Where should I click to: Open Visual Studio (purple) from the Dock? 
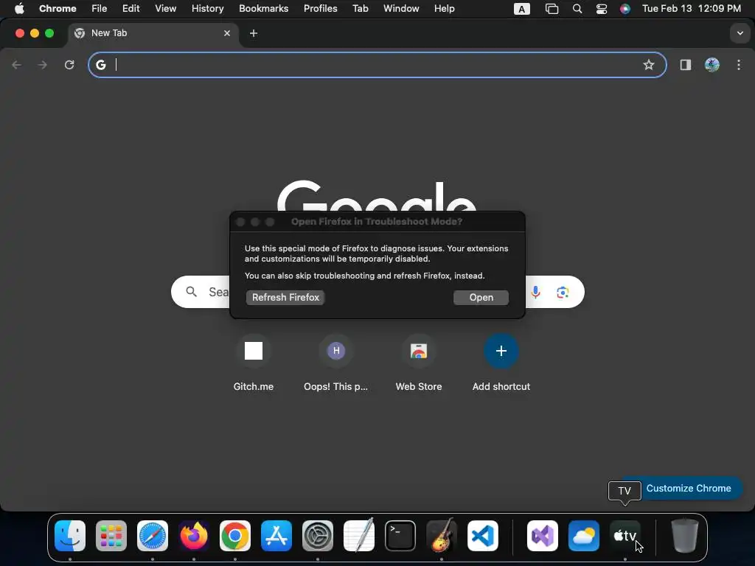click(x=543, y=536)
